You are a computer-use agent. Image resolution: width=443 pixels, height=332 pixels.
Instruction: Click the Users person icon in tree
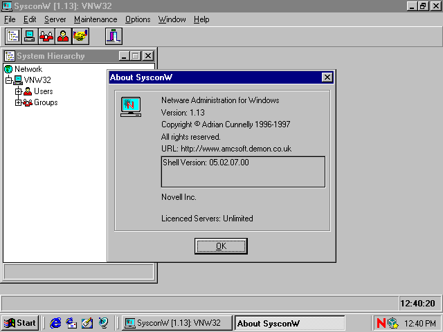coord(28,91)
